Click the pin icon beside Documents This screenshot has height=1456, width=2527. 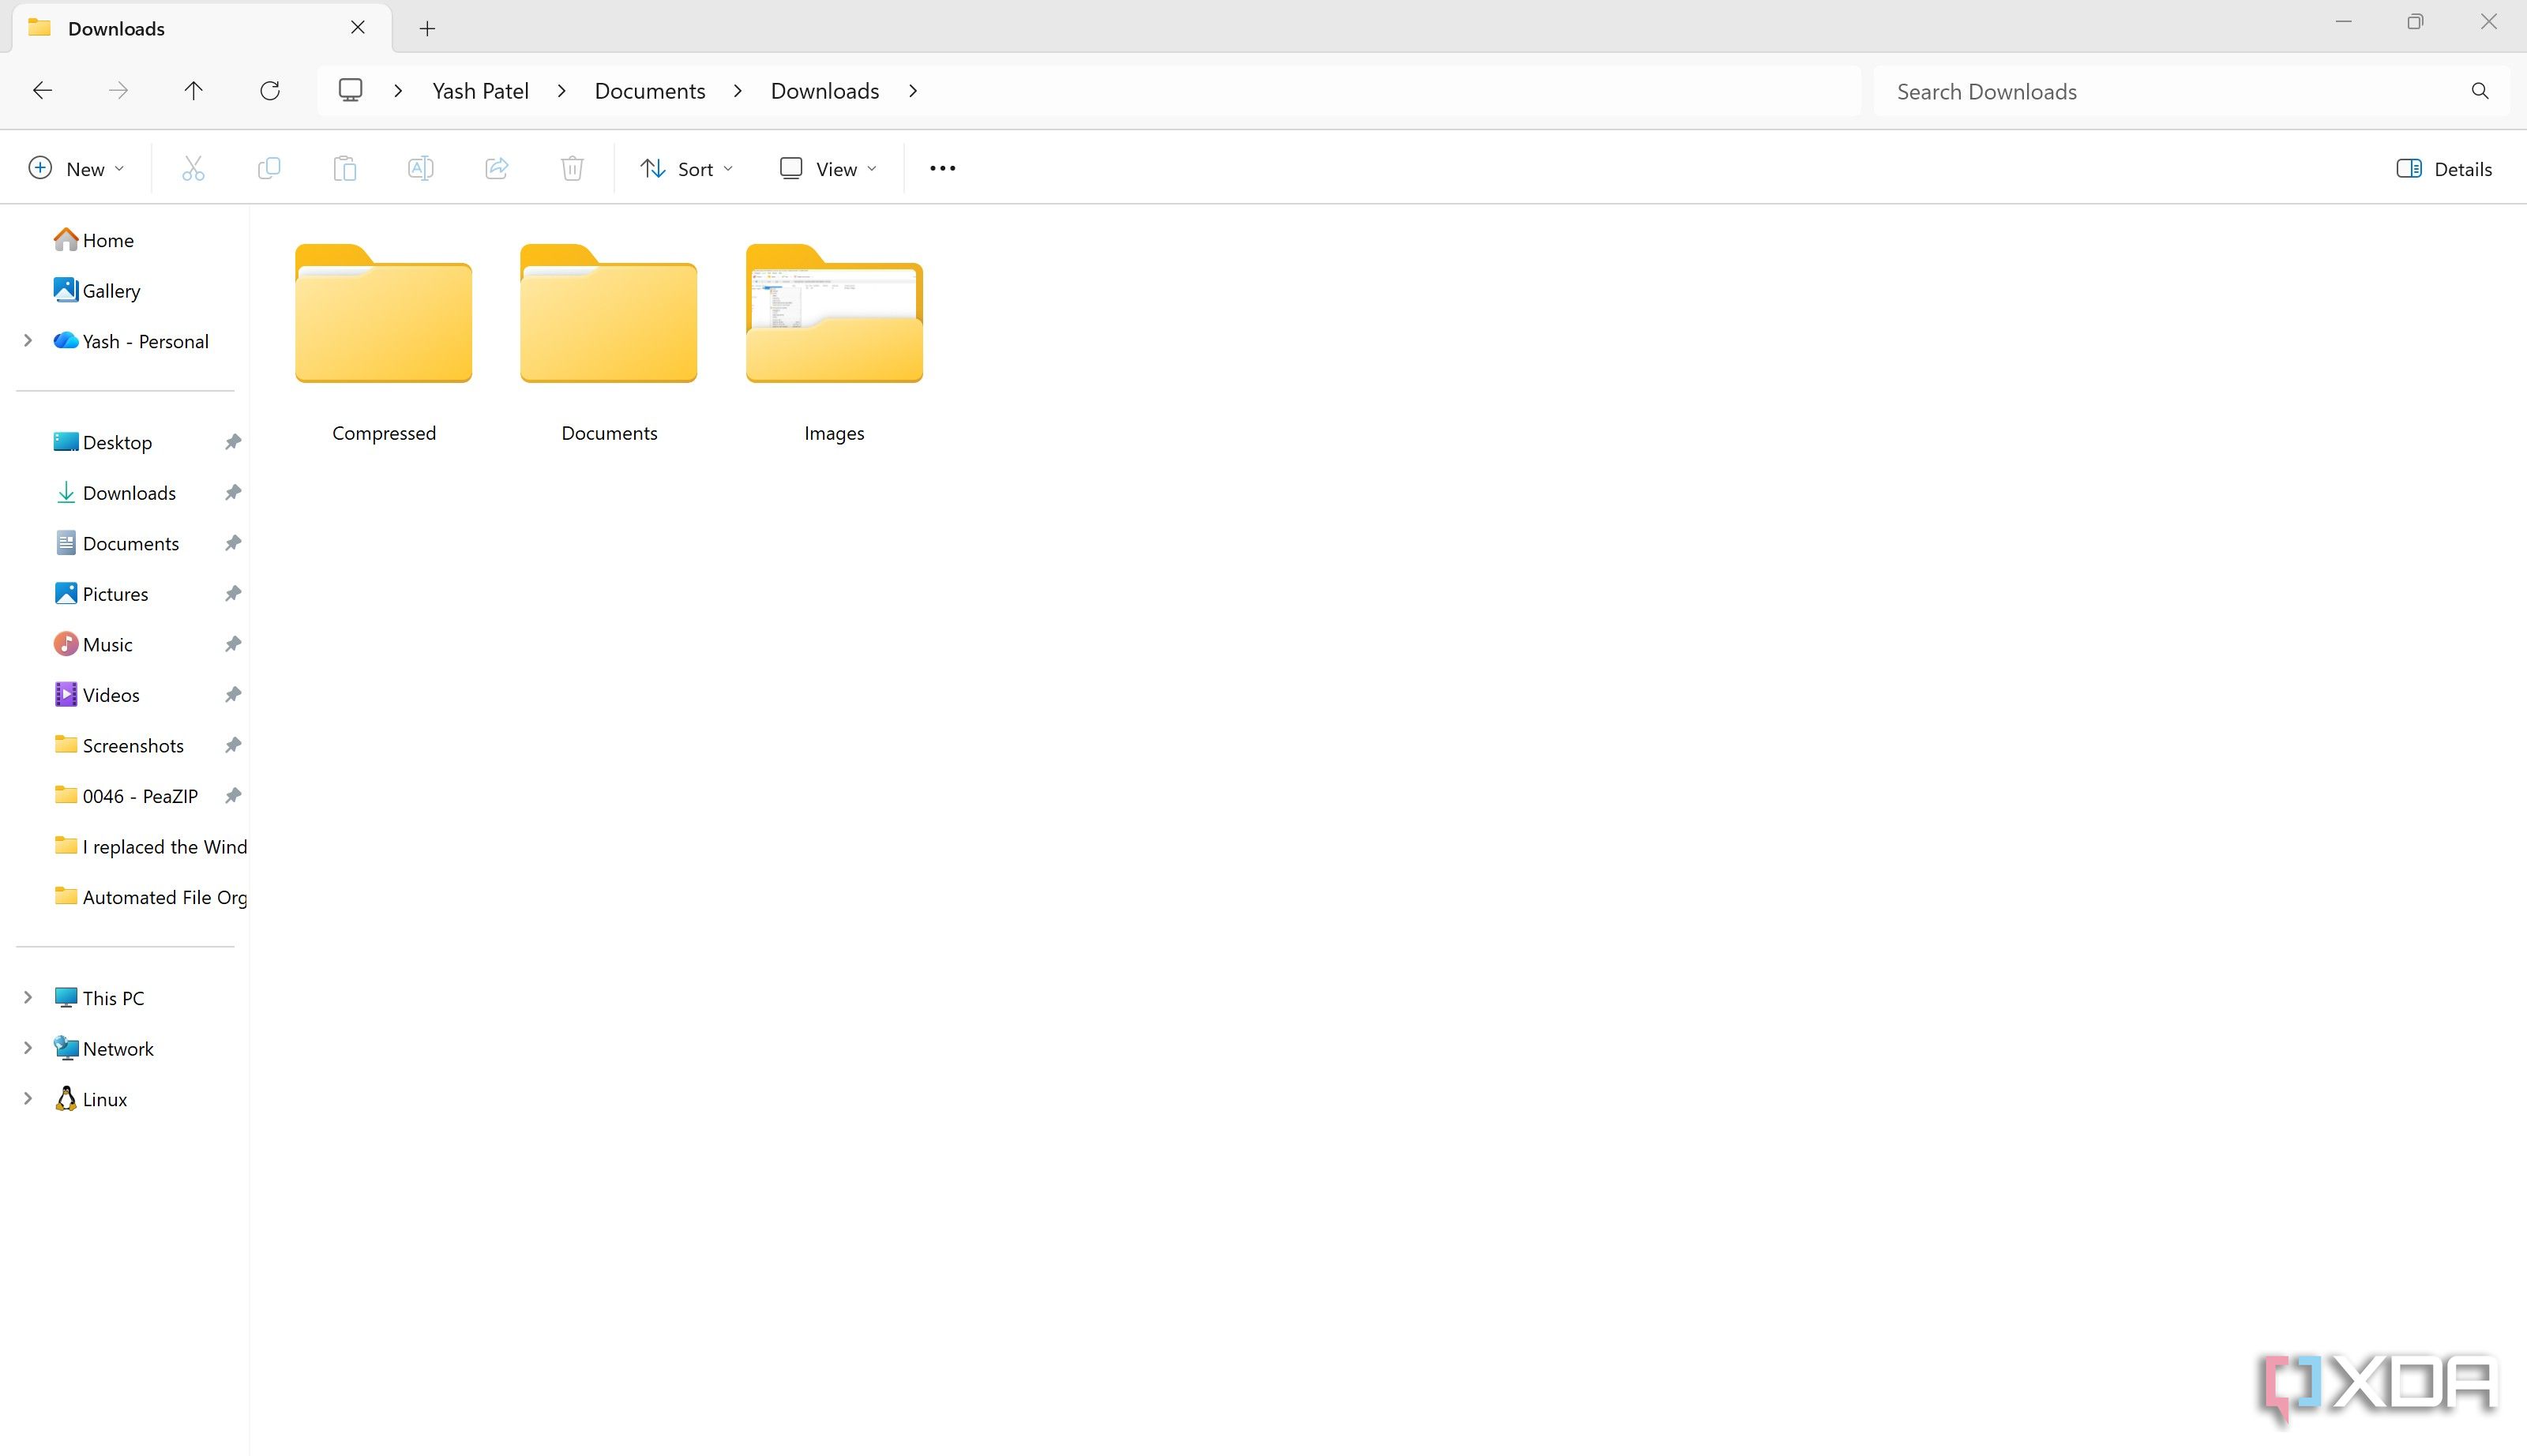pos(233,543)
